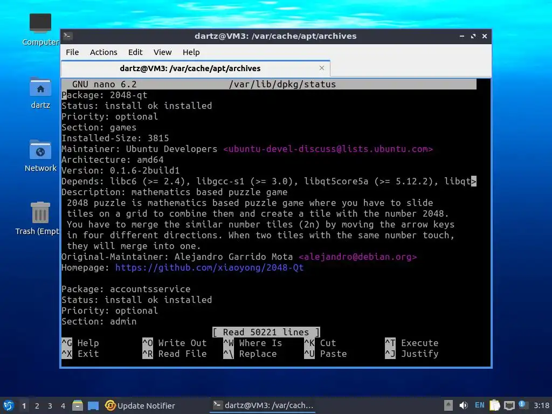Maximize the terminal window
The width and height of the screenshot is (552, 414).
coord(473,36)
